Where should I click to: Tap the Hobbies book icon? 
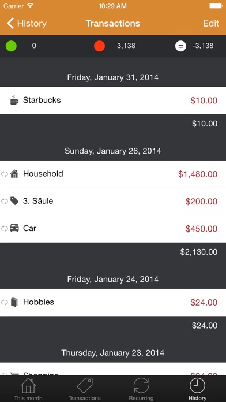point(14,302)
